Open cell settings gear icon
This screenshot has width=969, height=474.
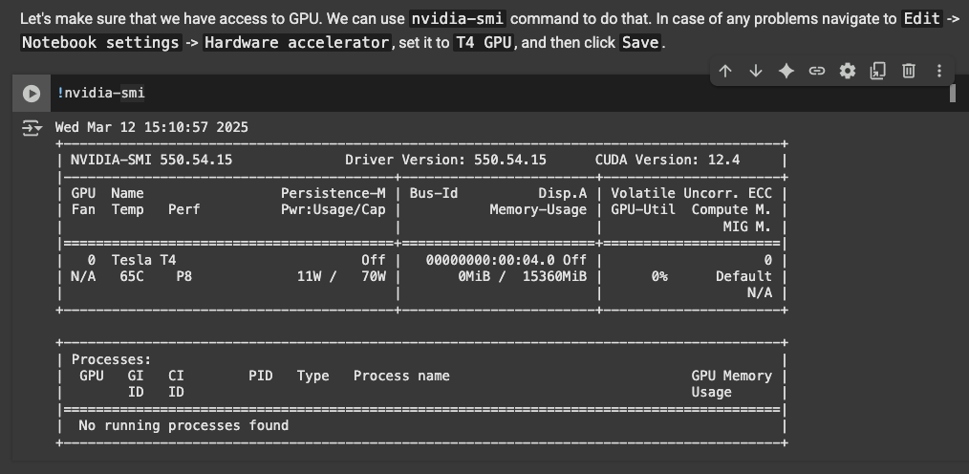point(848,71)
